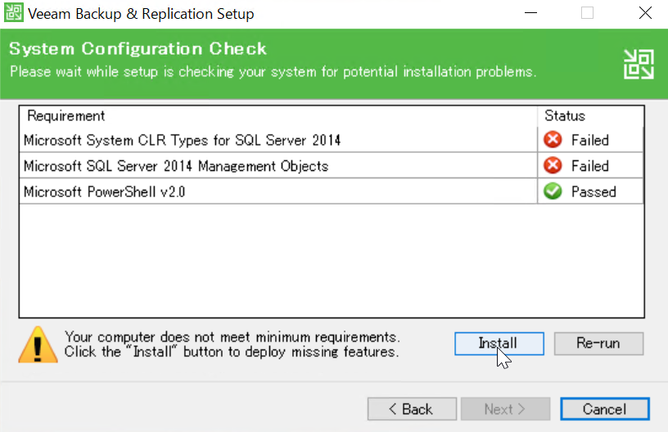Click green passed checkmark for PowerShell
Screen dimensions: 668x432
pyautogui.click(x=553, y=191)
